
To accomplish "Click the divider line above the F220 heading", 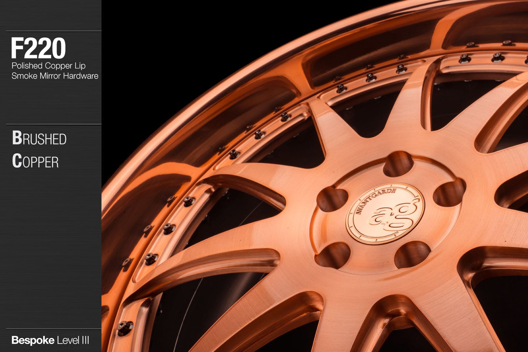I will (53, 31).
